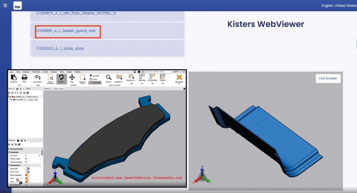Expand the child Brake_shoe tree node

[11, 100]
